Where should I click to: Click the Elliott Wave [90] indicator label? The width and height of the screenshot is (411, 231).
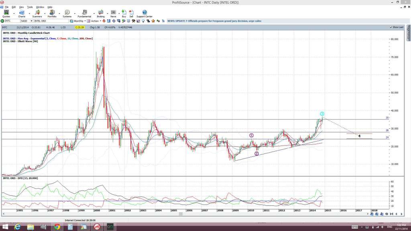20,41
